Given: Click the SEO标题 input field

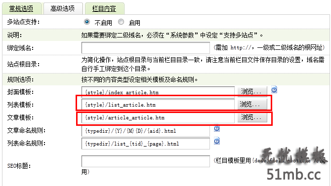Looking at the screenshot, I should [146, 161].
